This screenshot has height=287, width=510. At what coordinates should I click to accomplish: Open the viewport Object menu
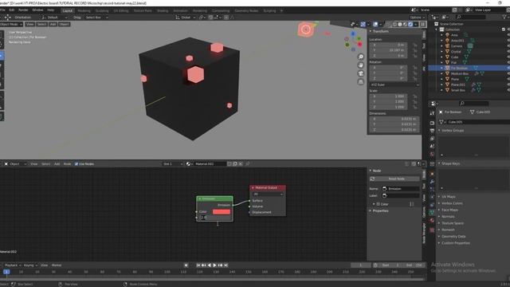point(64,25)
